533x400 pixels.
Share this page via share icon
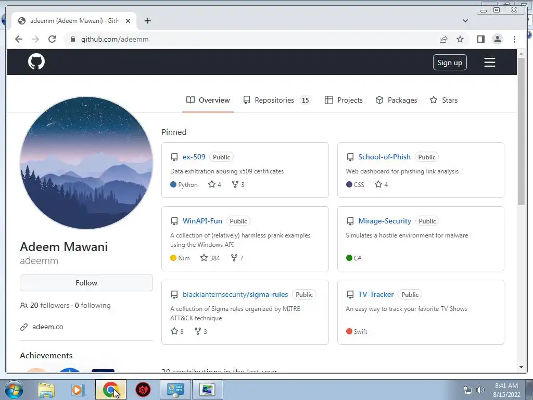pos(443,40)
